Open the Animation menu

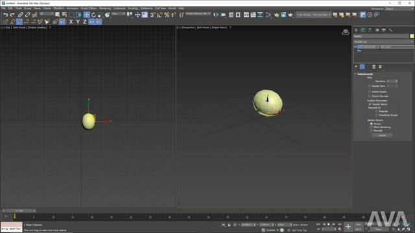pos(72,8)
